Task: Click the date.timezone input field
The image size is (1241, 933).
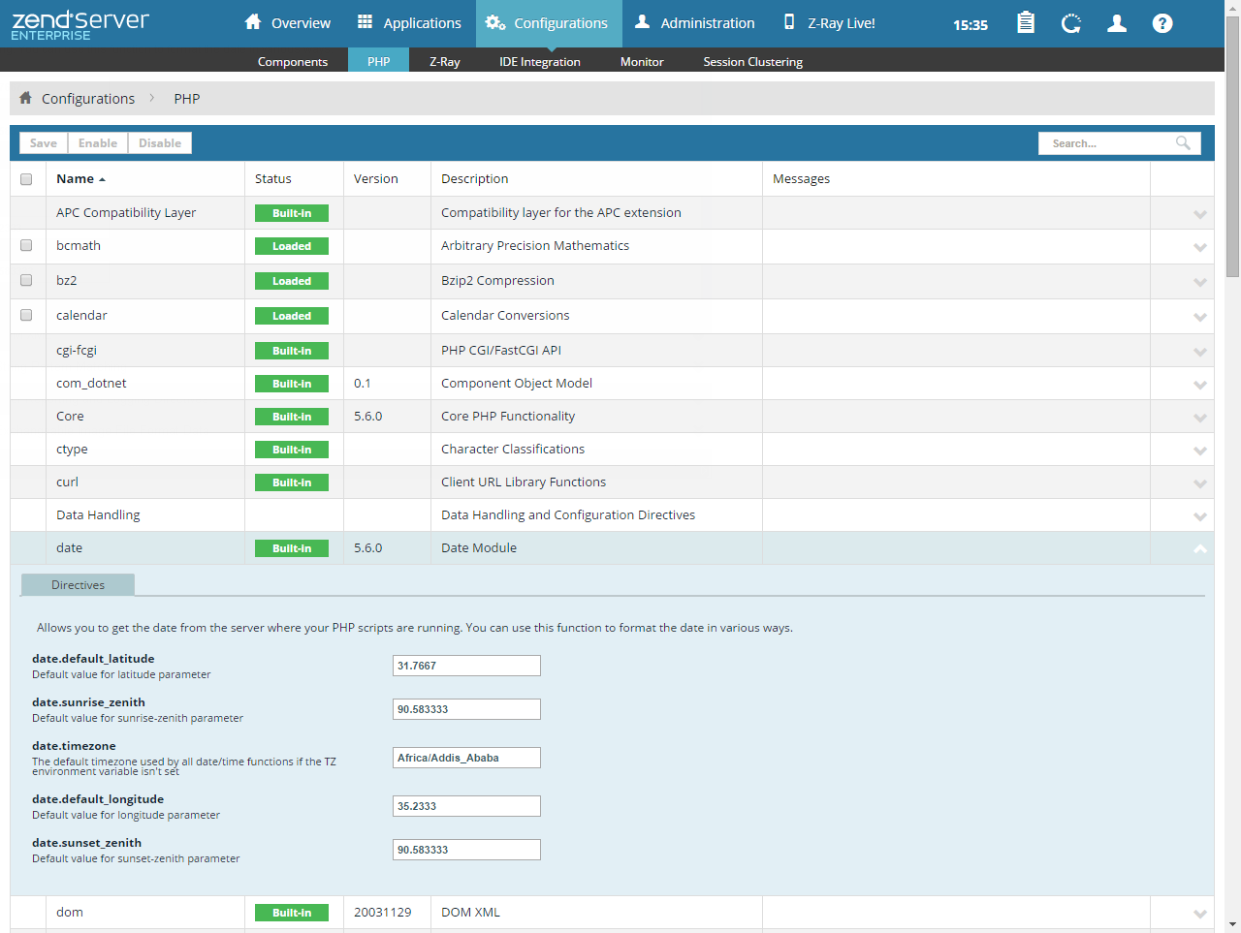Action: 466,758
